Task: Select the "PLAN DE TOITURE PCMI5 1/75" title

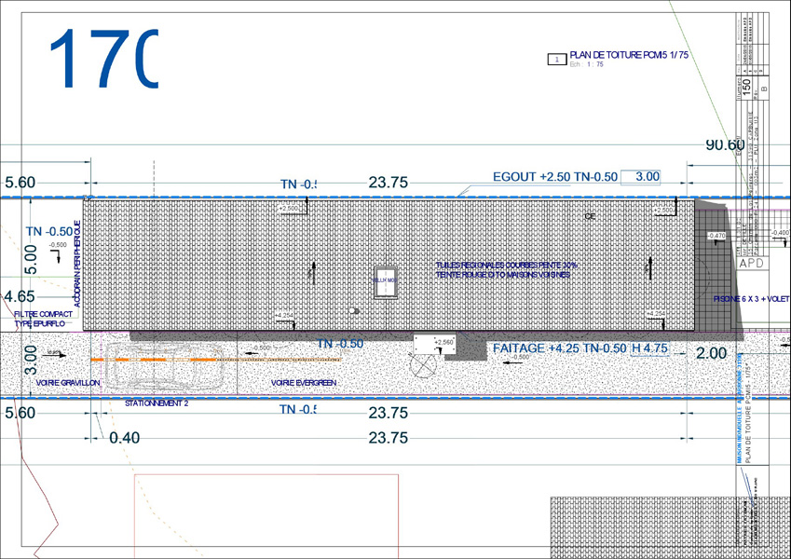Action: coord(629,56)
